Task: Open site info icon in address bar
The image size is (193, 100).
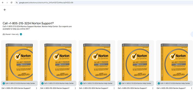Action: click(17, 3)
